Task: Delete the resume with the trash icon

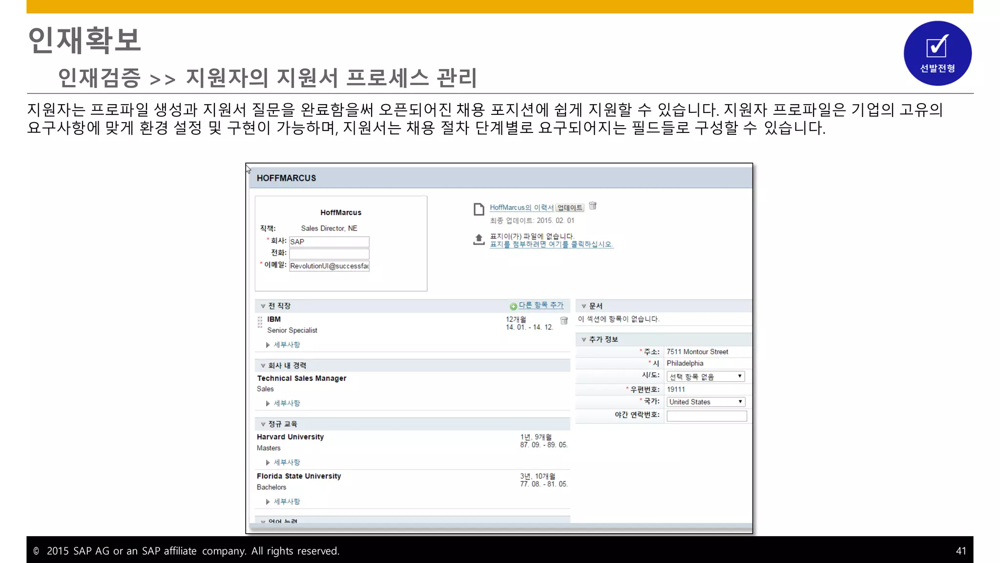Action: pos(593,206)
